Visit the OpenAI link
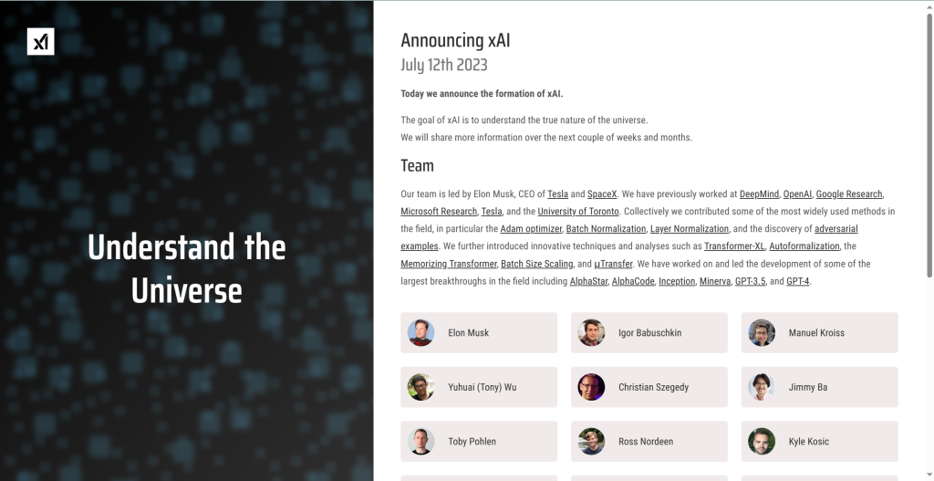This screenshot has height=481, width=934. [x=797, y=194]
